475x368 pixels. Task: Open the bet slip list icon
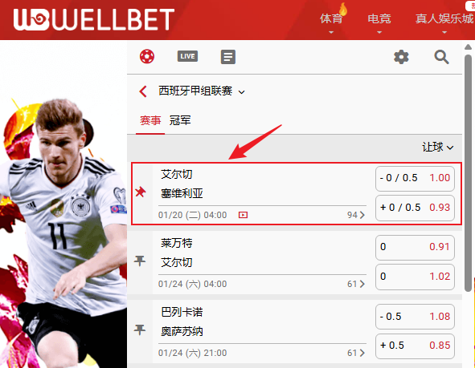coord(227,57)
